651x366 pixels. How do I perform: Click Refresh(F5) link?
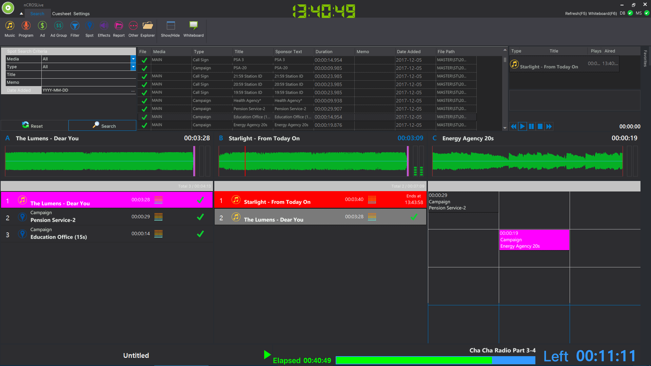576,14
